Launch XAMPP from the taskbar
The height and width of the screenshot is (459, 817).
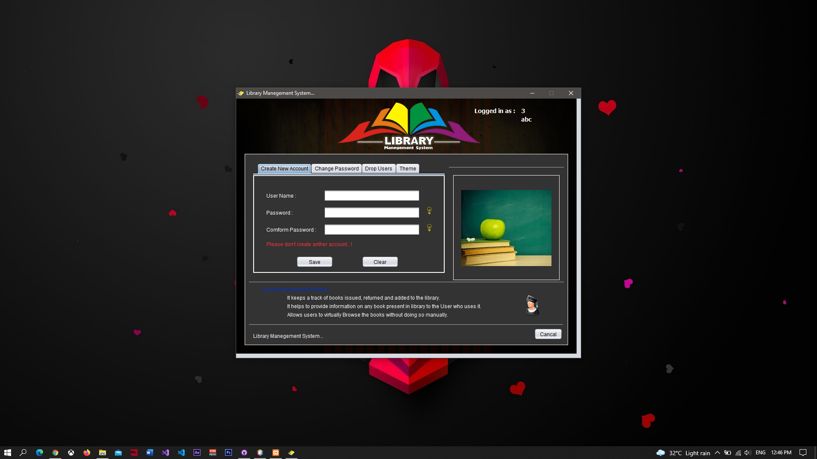click(276, 452)
